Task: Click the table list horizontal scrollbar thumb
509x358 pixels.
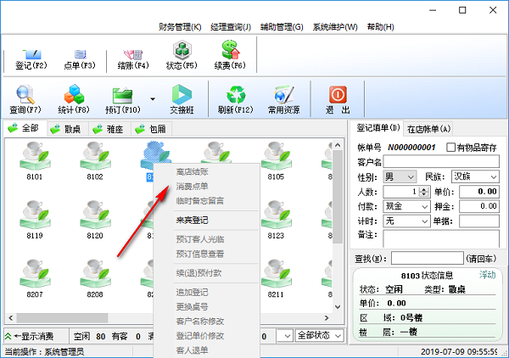Action: pos(62,318)
